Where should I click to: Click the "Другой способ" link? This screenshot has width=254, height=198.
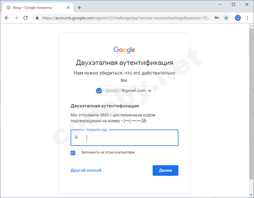[x=86, y=170]
